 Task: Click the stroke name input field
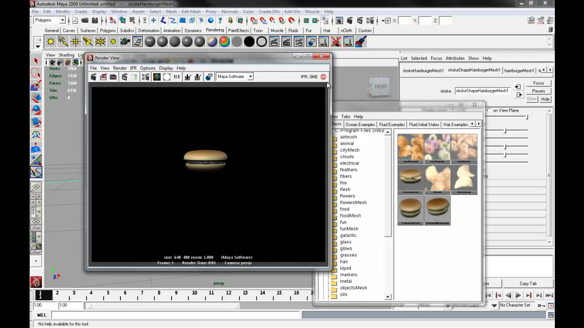[483, 91]
